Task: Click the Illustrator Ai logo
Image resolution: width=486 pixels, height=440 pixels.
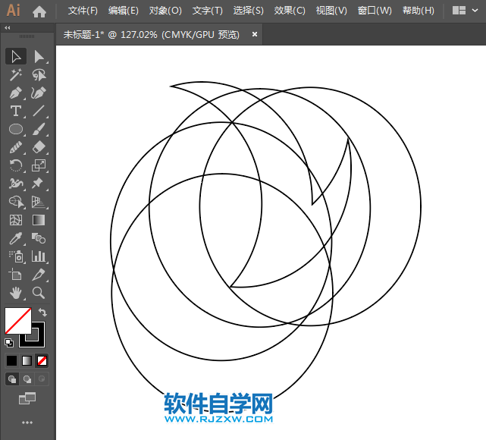Action: pyautogui.click(x=14, y=10)
